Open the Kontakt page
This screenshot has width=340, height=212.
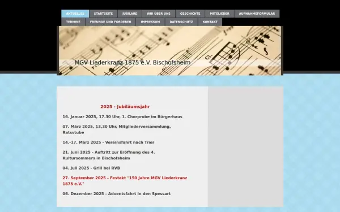(210, 22)
